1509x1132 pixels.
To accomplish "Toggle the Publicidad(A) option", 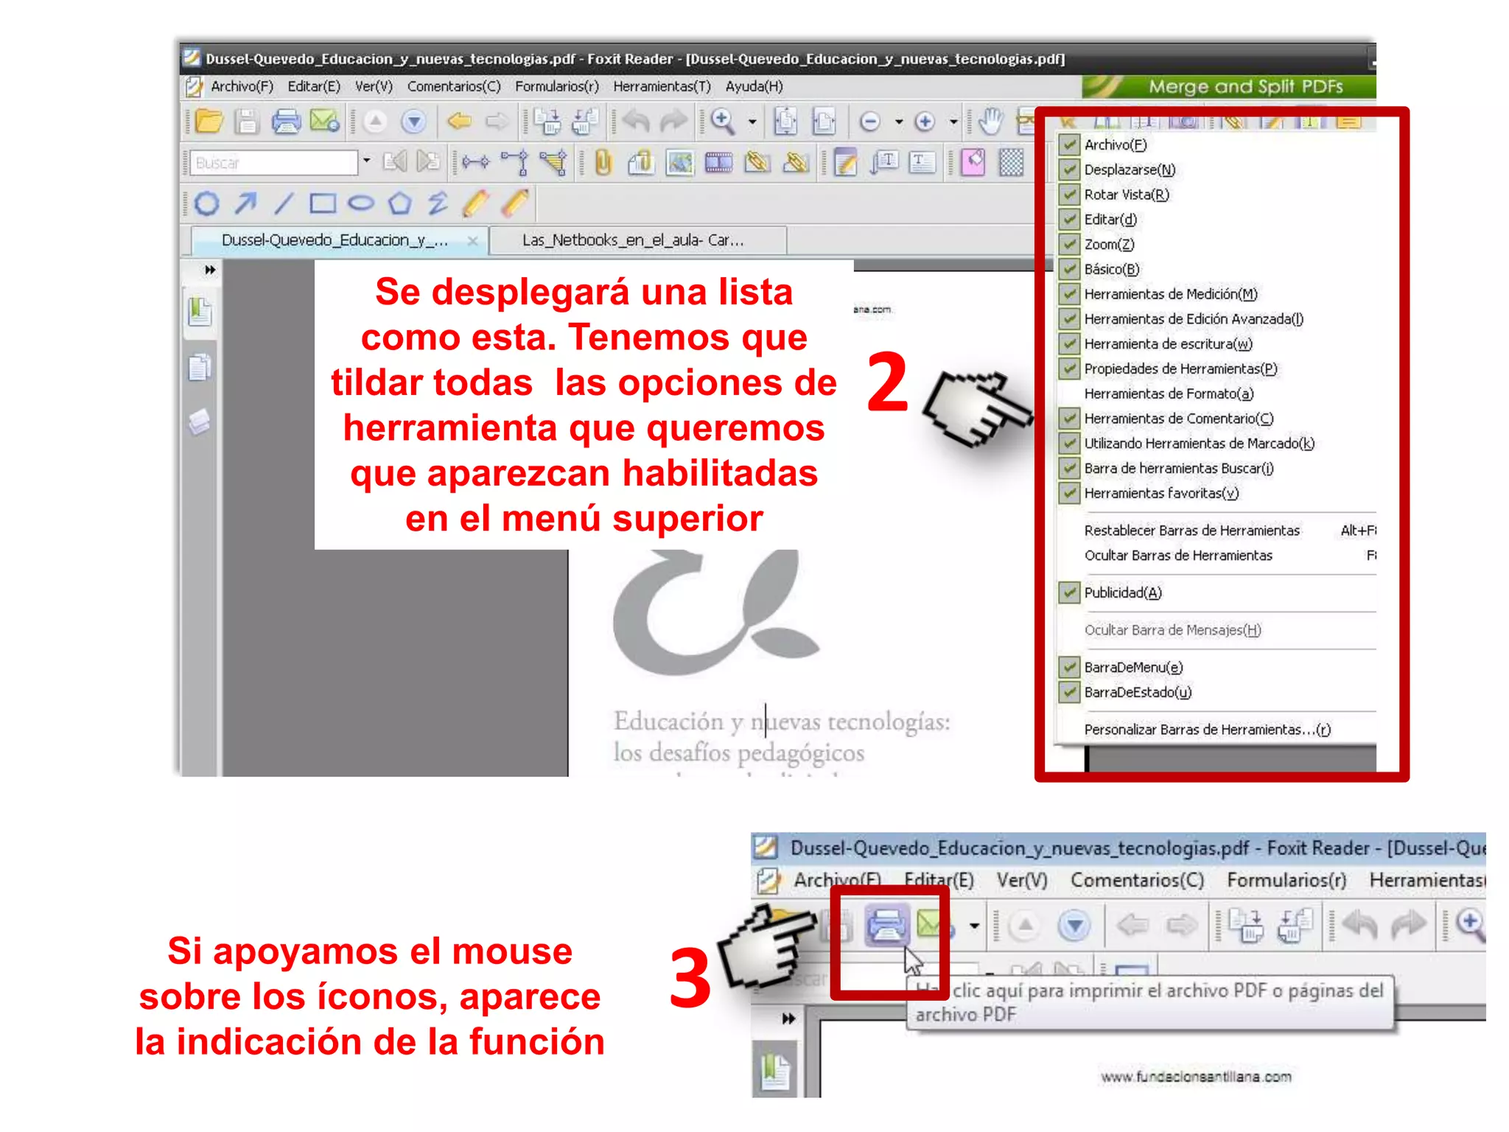I will pos(1069,593).
